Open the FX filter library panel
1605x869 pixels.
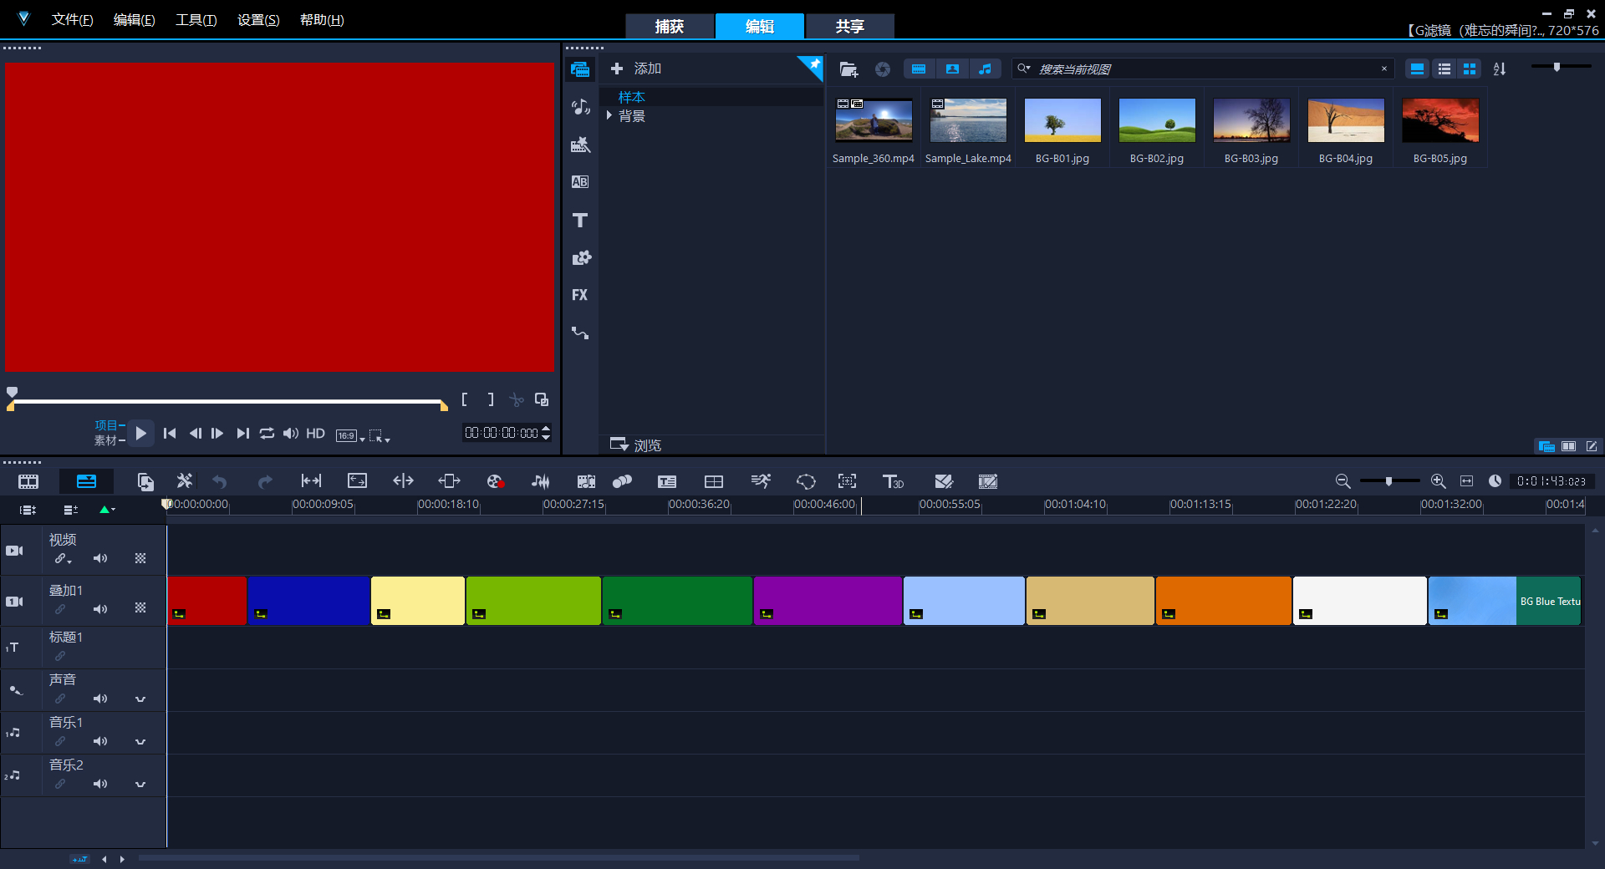pos(580,295)
